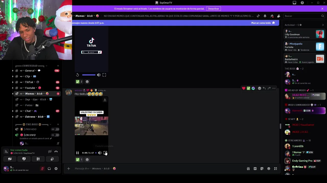Toggle the member list icon
The width and height of the screenshot is (327, 183).
coord(278,16)
